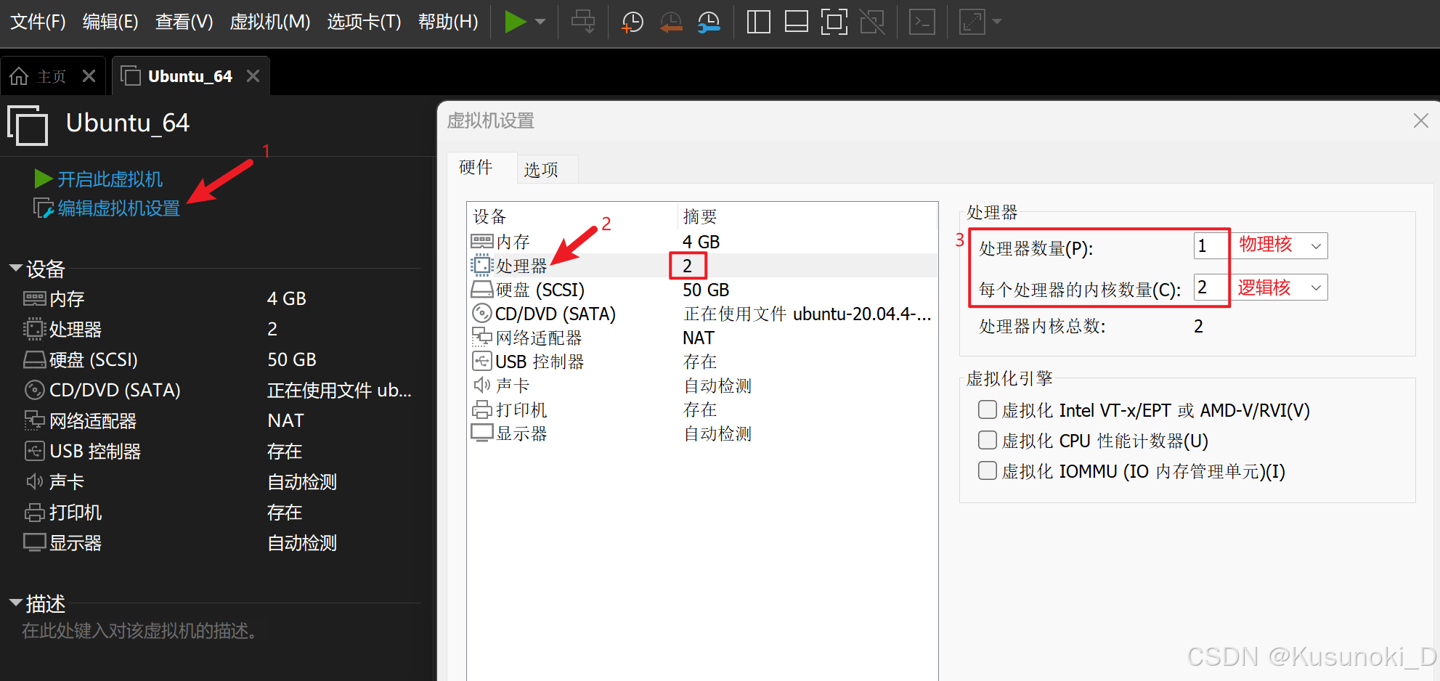Toggle the thumbnail bar view icon
Viewport: 1440px width, 681px height.
(797, 22)
